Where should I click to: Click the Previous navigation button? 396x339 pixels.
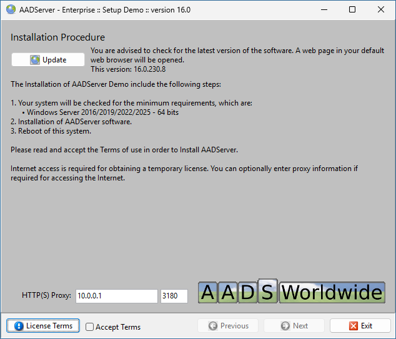(228, 326)
